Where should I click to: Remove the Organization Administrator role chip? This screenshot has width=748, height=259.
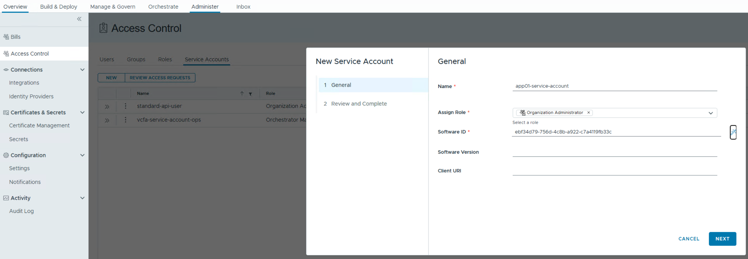point(588,113)
